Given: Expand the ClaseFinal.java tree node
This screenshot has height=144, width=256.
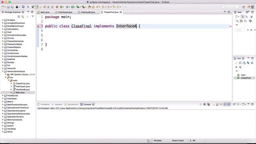Looking at the screenshot, I should [x=12, y=84].
